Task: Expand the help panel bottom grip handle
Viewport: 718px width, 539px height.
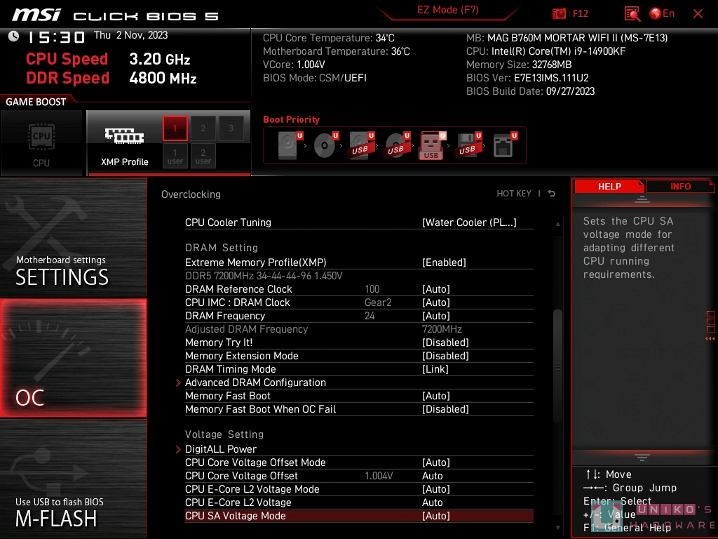Action: [642, 457]
